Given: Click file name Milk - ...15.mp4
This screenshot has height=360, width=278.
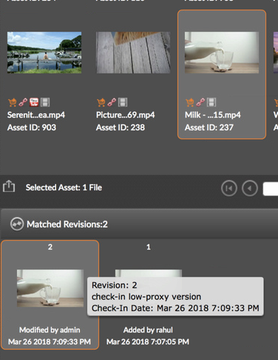Looking at the screenshot, I should pos(213,115).
